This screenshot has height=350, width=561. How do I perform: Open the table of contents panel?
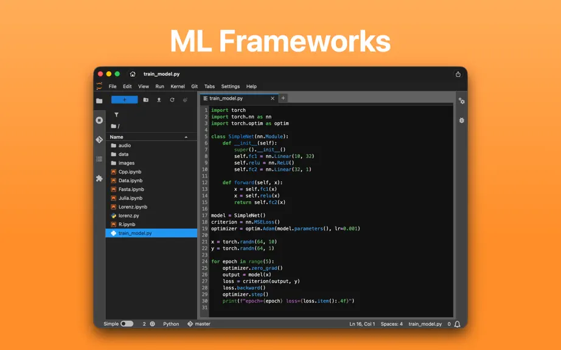(99, 159)
